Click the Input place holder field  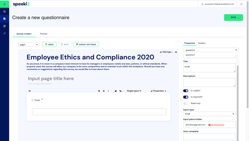(209, 125)
